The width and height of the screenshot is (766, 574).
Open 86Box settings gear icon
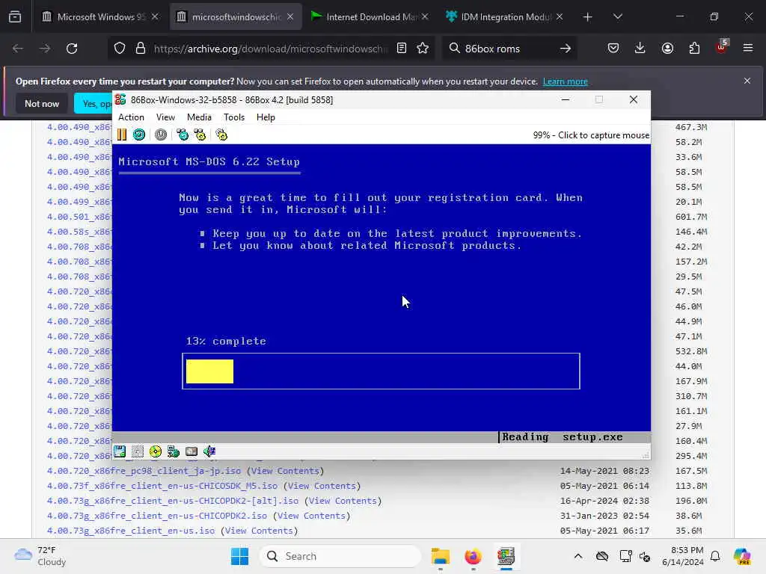point(221,135)
